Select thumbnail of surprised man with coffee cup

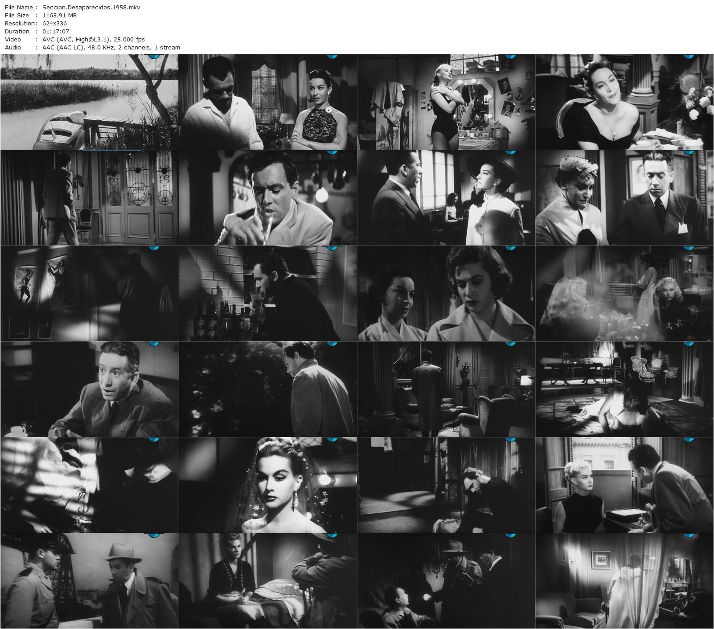(90, 389)
